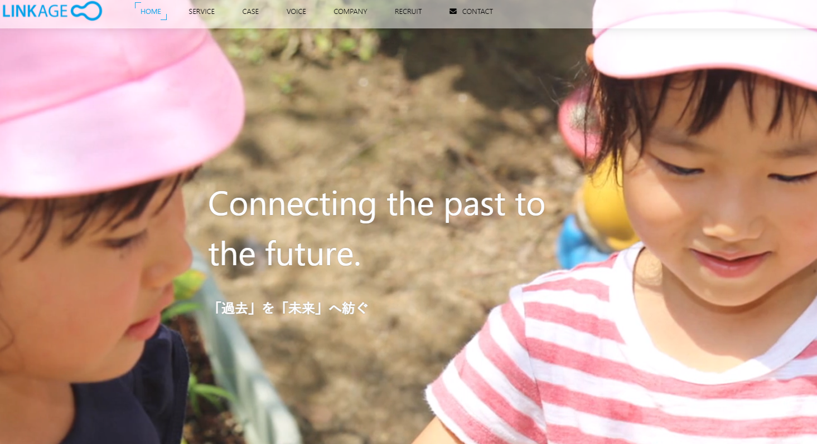Navigate to the COMPANY page
Image resolution: width=817 pixels, height=444 pixels.
pyautogui.click(x=350, y=11)
